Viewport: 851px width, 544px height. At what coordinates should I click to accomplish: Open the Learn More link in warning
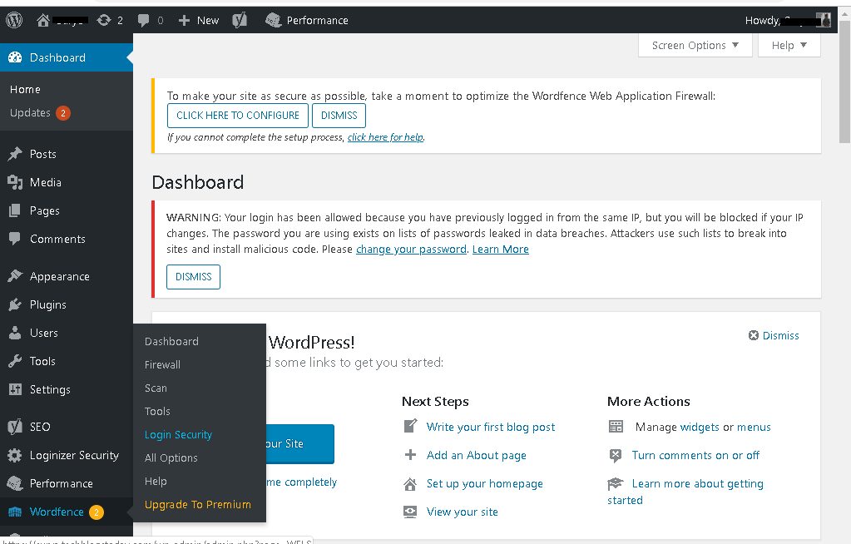coord(501,250)
